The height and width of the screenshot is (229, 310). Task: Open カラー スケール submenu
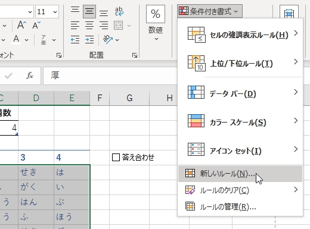click(x=240, y=121)
